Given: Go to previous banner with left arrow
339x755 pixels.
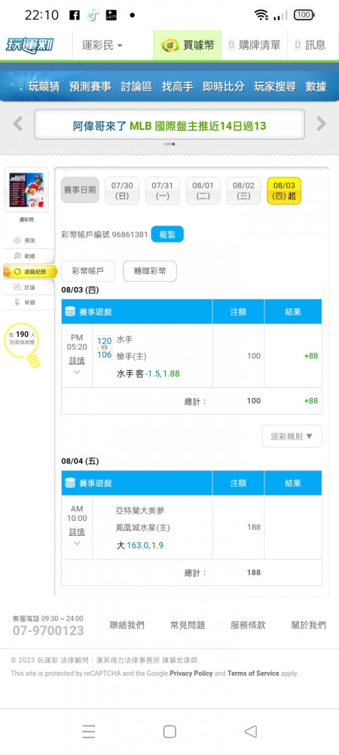Looking at the screenshot, I should pos(18,124).
